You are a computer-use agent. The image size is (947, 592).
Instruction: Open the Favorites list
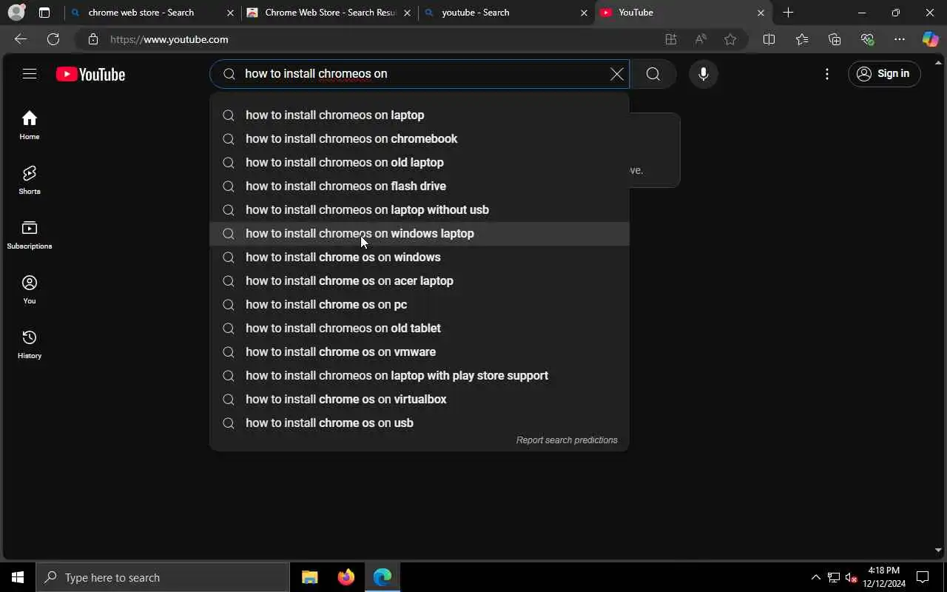(802, 39)
